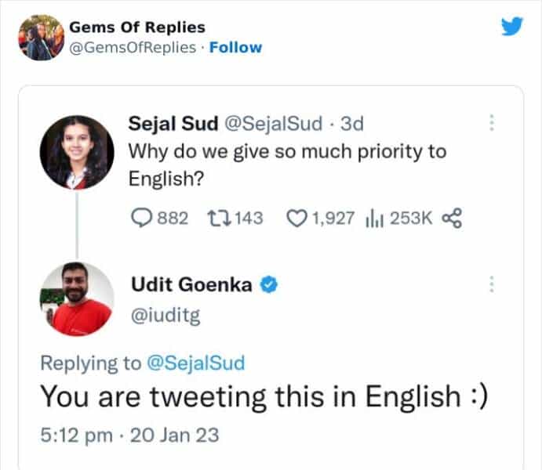The height and width of the screenshot is (470, 542).
Task: Open three-dot menu on Udit Goenka's reply
Action: pyautogui.click(x=492, y=284)
